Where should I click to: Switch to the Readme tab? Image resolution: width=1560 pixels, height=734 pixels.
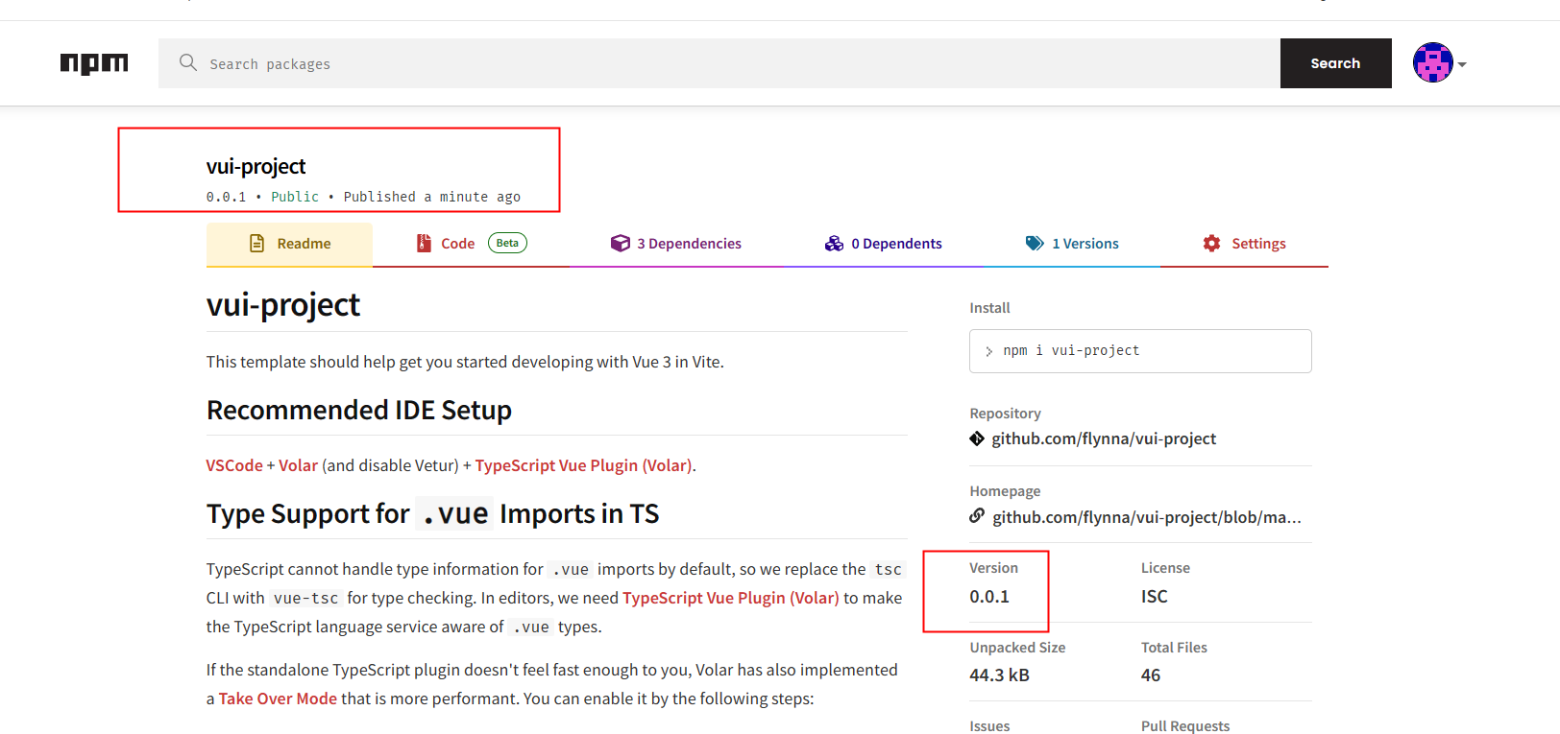(289, 244)
